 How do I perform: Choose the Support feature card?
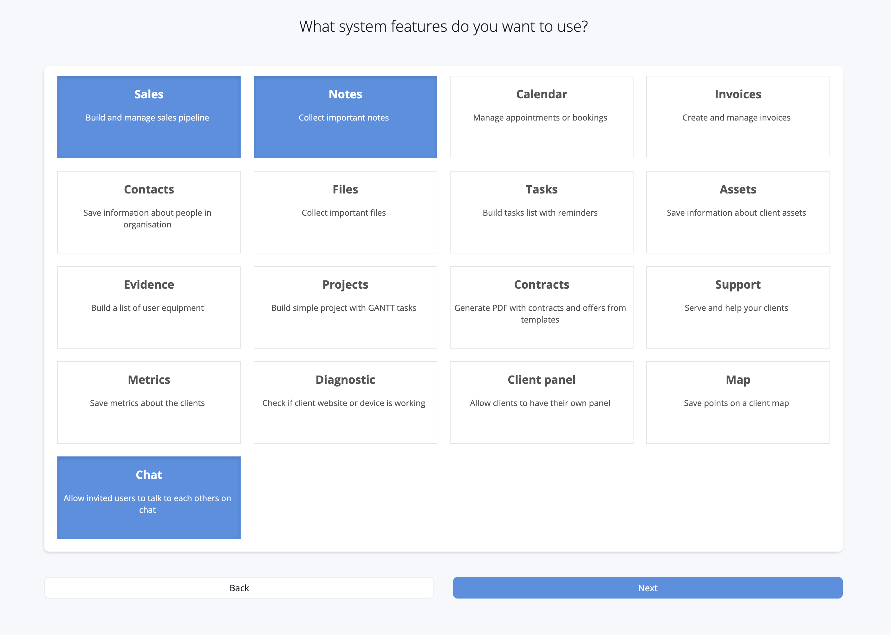738,307
